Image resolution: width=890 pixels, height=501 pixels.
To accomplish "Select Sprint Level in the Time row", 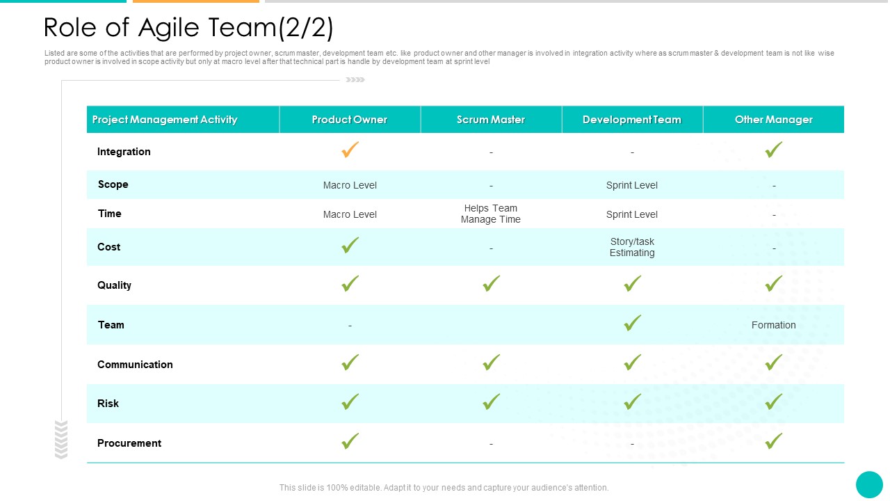I will [x=632, y=214].
